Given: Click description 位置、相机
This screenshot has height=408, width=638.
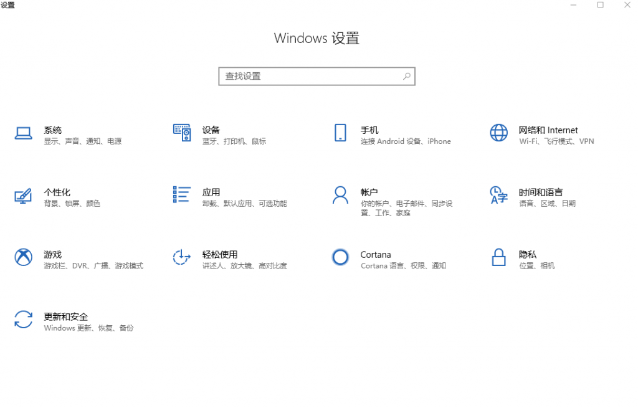Looking at the screenshot, I should tap(536, 265).
